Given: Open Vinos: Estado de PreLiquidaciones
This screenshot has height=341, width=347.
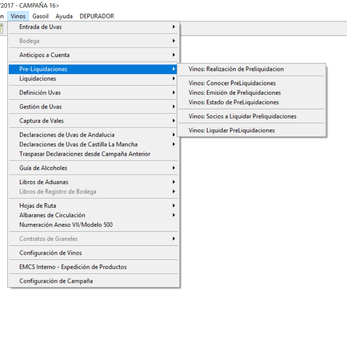Looking at the screenshot, I should pos(233,102).
